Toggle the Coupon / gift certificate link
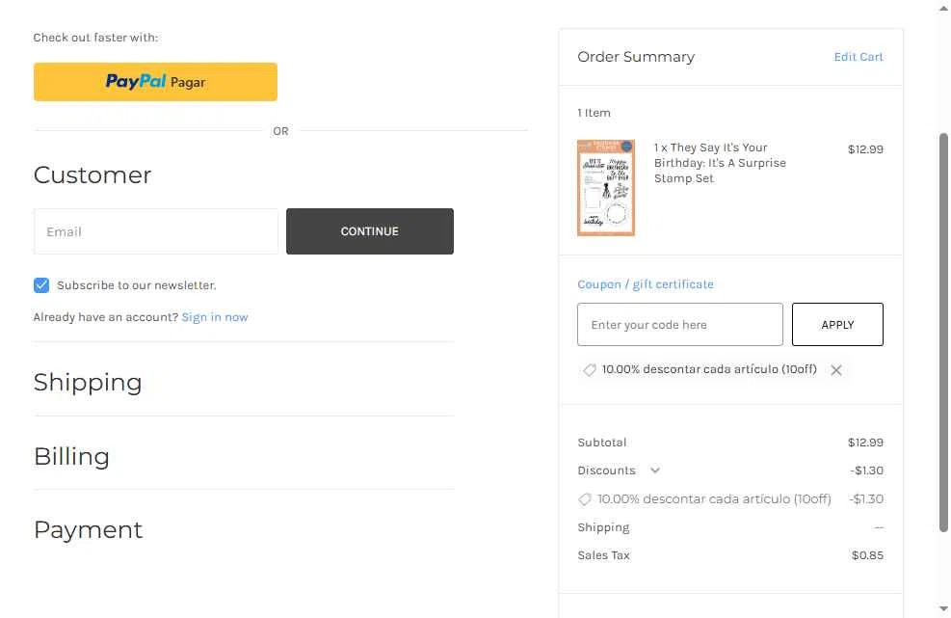The image size is (951, 618). 646,284
